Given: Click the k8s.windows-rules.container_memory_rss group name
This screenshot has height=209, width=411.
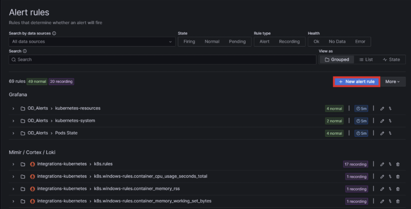Looking at the screenshot, I should 137,188.
